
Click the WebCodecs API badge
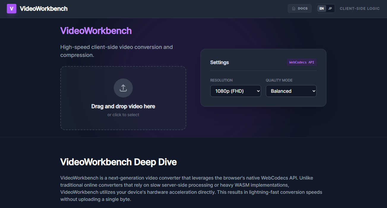point(302,62)
